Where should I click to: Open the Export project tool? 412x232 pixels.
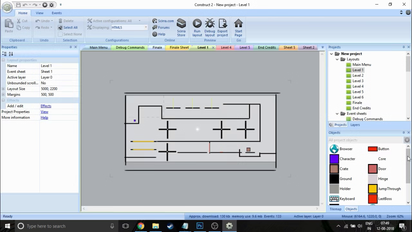pyautogui.click(x=222, y=28)
